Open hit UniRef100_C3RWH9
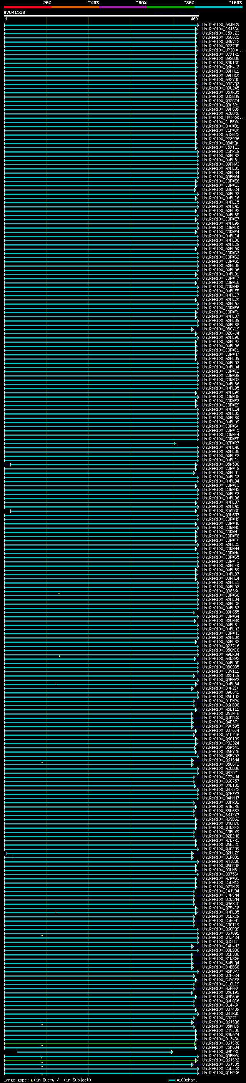The width and height of the screenshot is (246, 1083). [220, 519]
